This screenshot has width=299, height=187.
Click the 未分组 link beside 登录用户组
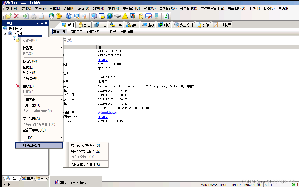103,117
